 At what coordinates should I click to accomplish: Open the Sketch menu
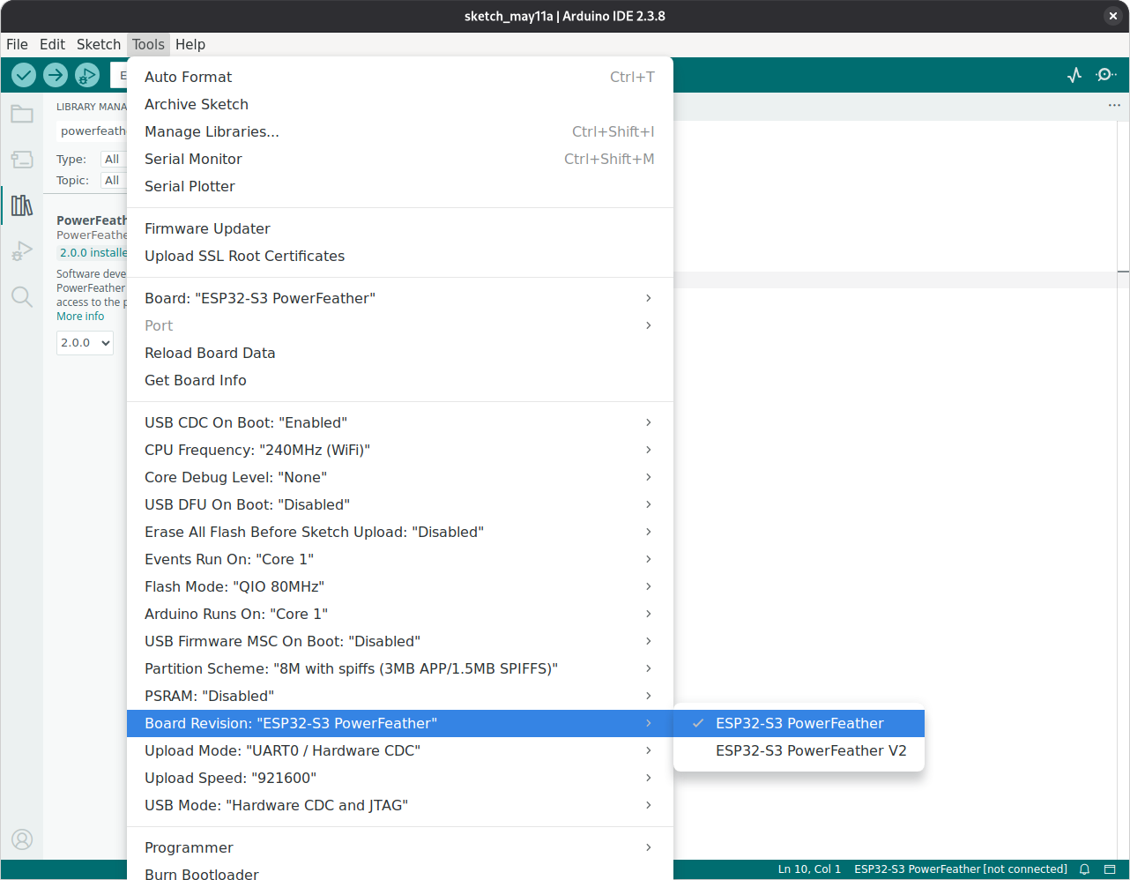point(99,44)
